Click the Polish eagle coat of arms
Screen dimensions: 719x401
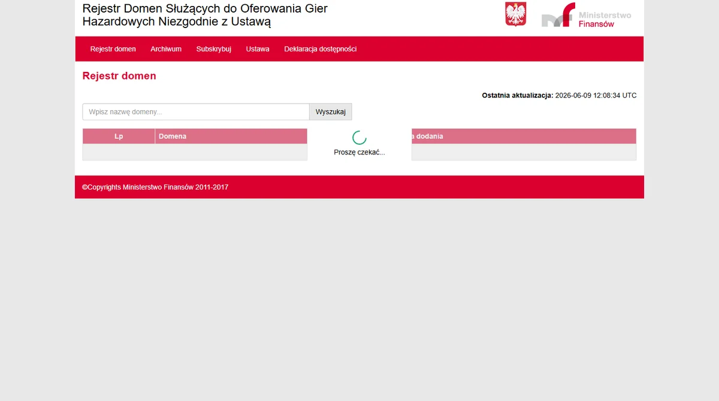click(515, 14)
